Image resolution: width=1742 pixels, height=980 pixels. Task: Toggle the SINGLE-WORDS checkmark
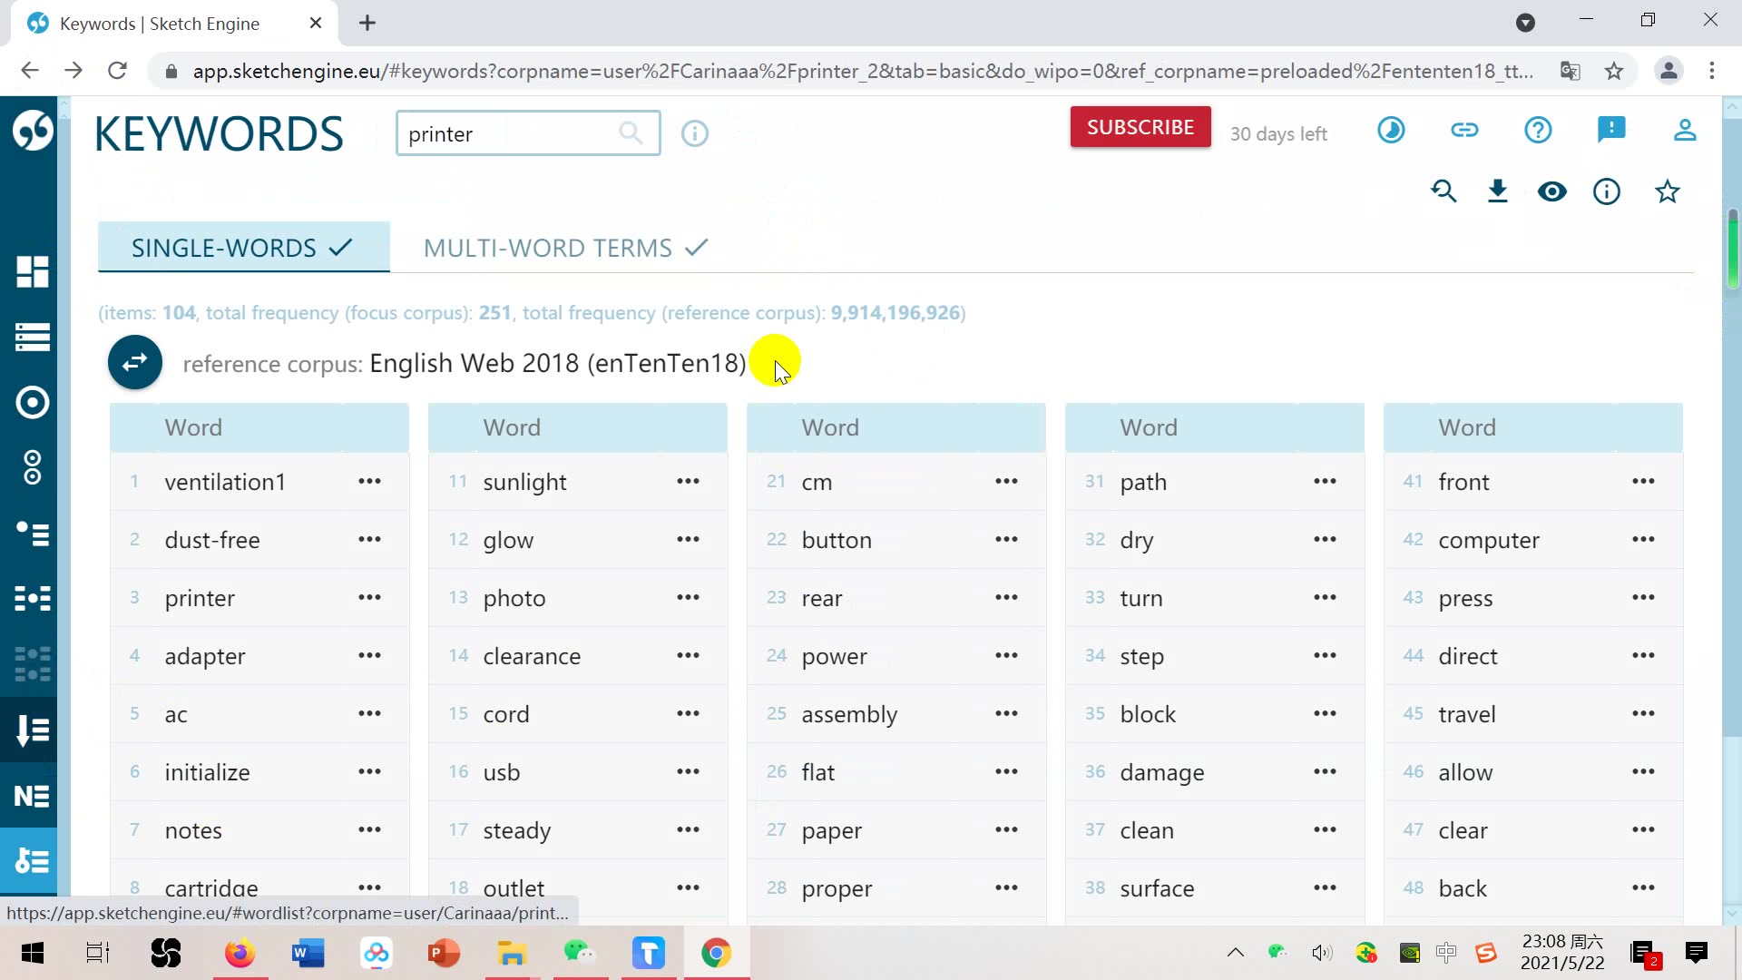(340, 247)
